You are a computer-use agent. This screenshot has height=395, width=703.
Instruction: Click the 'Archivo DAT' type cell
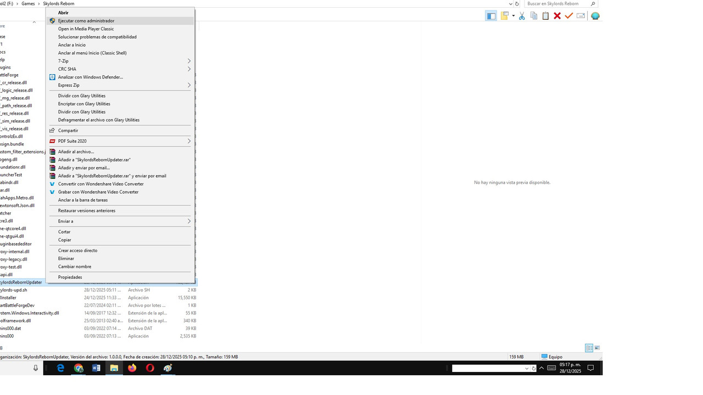click(141, 328)
